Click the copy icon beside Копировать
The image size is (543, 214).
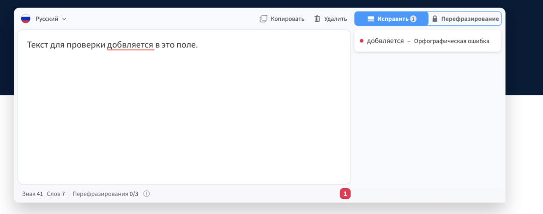pyautogui.click(x=264, y=18)
